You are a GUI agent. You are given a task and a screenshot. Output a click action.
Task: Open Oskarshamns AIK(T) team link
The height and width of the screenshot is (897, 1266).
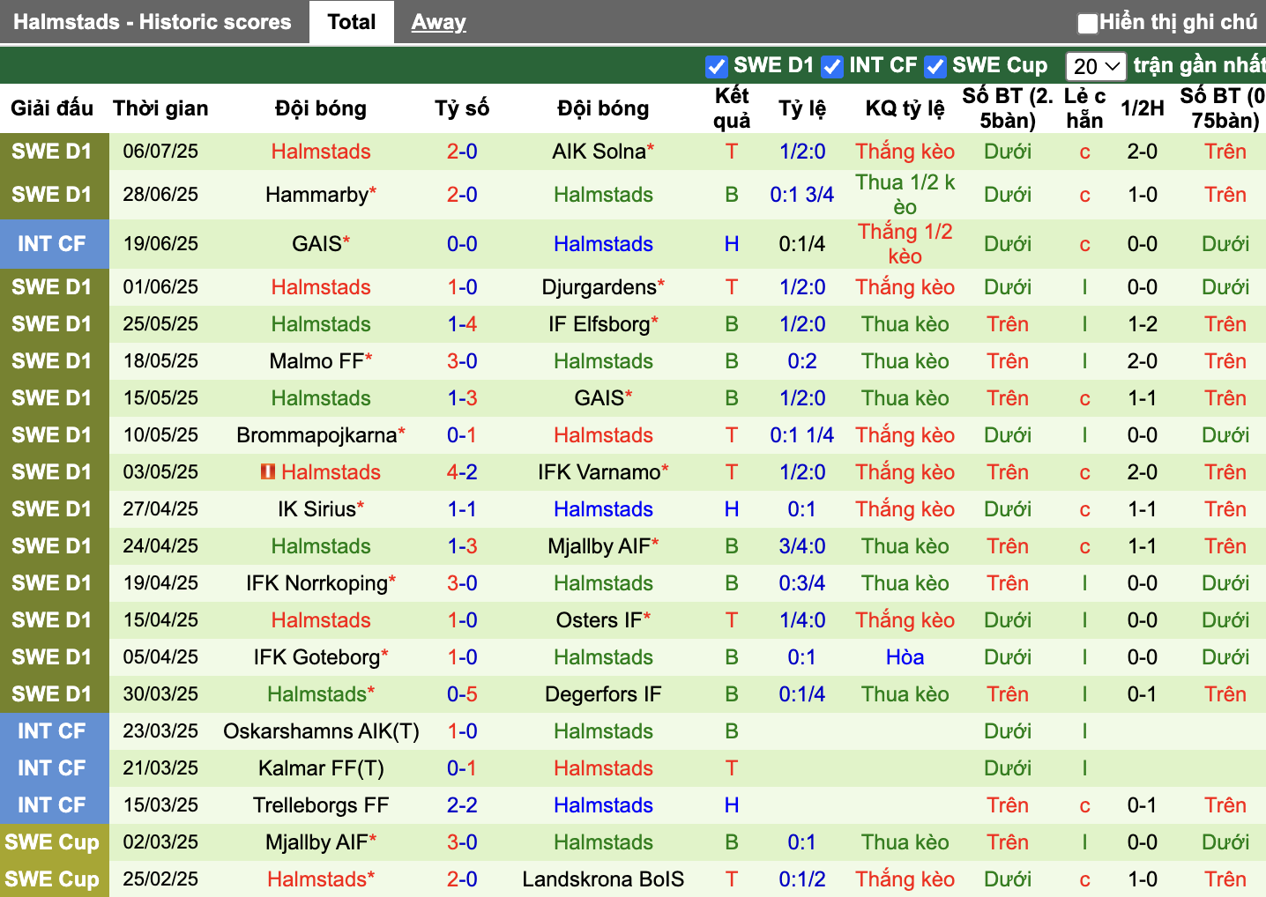(x=321, y=731)
